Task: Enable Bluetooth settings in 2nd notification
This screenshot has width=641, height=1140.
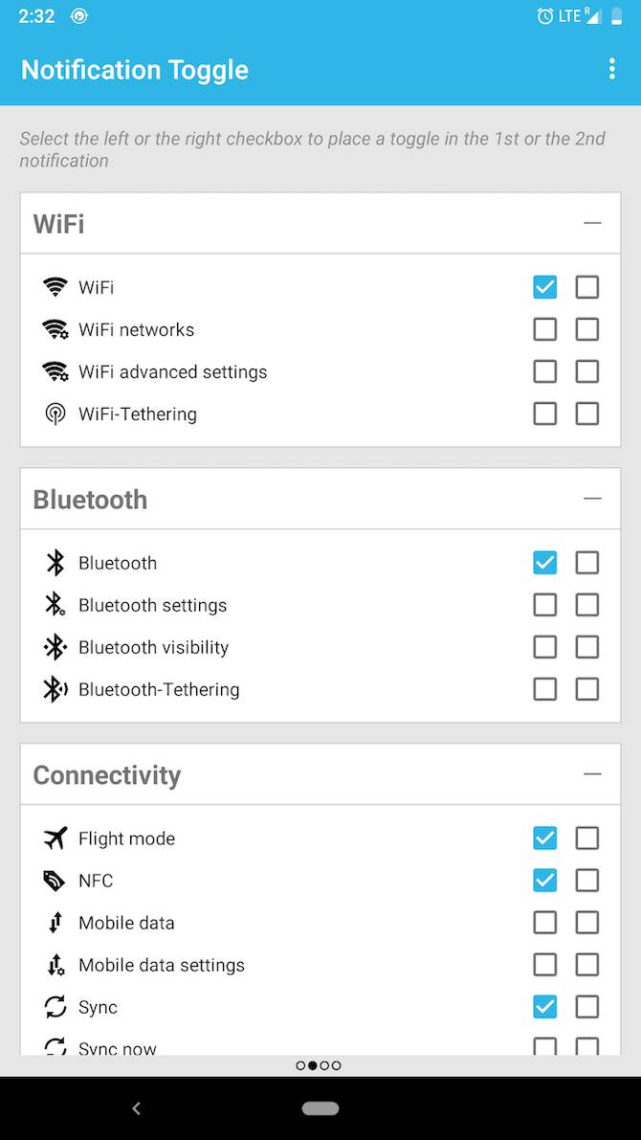Action: click(587, 605)
